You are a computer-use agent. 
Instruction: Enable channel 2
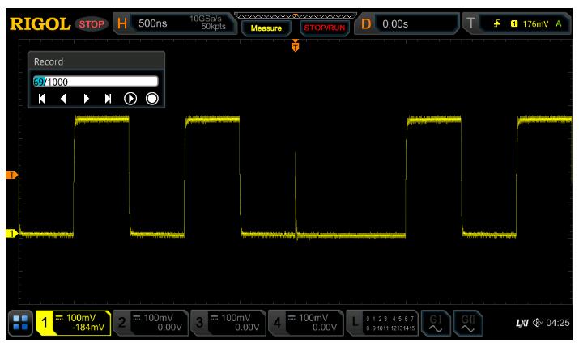147,323
